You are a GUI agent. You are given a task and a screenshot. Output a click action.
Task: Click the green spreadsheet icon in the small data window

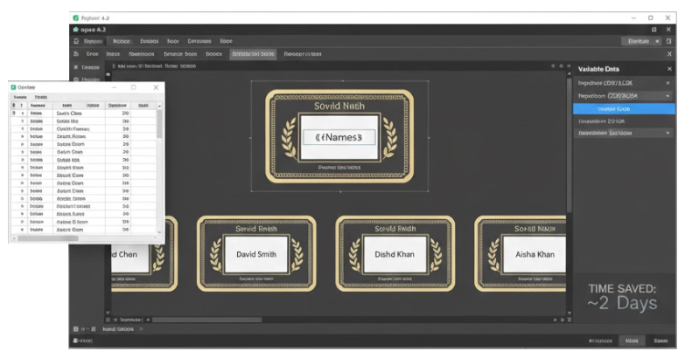(x=14, y=87)
